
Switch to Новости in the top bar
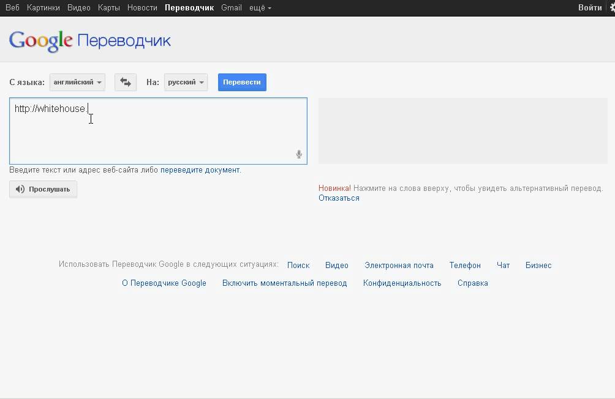(x=142, y=8)
